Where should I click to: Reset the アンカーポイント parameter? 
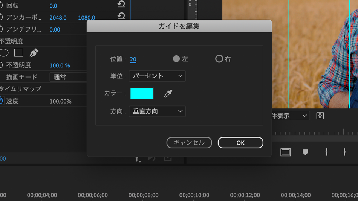point(121,16)
